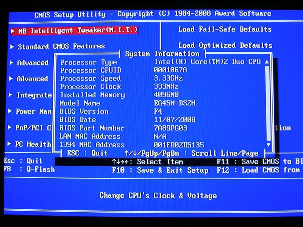Viewport: 303px width, 227px height.
Task: Select the Installed Memory label
Action: pos(92,95)
